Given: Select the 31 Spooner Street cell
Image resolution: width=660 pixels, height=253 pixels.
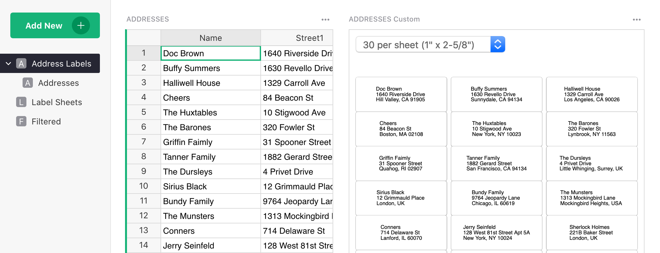Looking at the screenshot, I should (297, 142).
